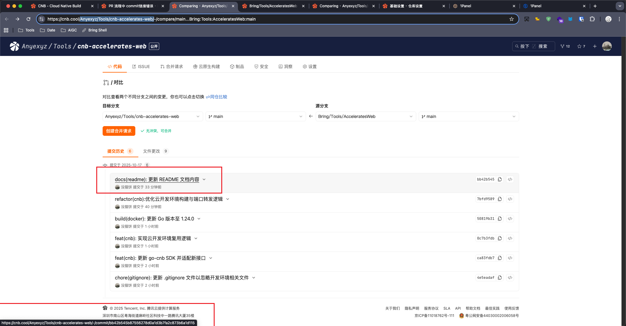Expand build(docker) commit message details
Image resolution: width=626 pixels, height=326 pixels.
point(199,219)
